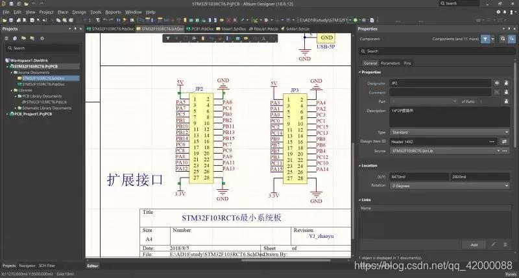Viewport: 519px width, 278px height.
Task: Switch to the Parameters tab in Properties
Action: click(391, 63)
